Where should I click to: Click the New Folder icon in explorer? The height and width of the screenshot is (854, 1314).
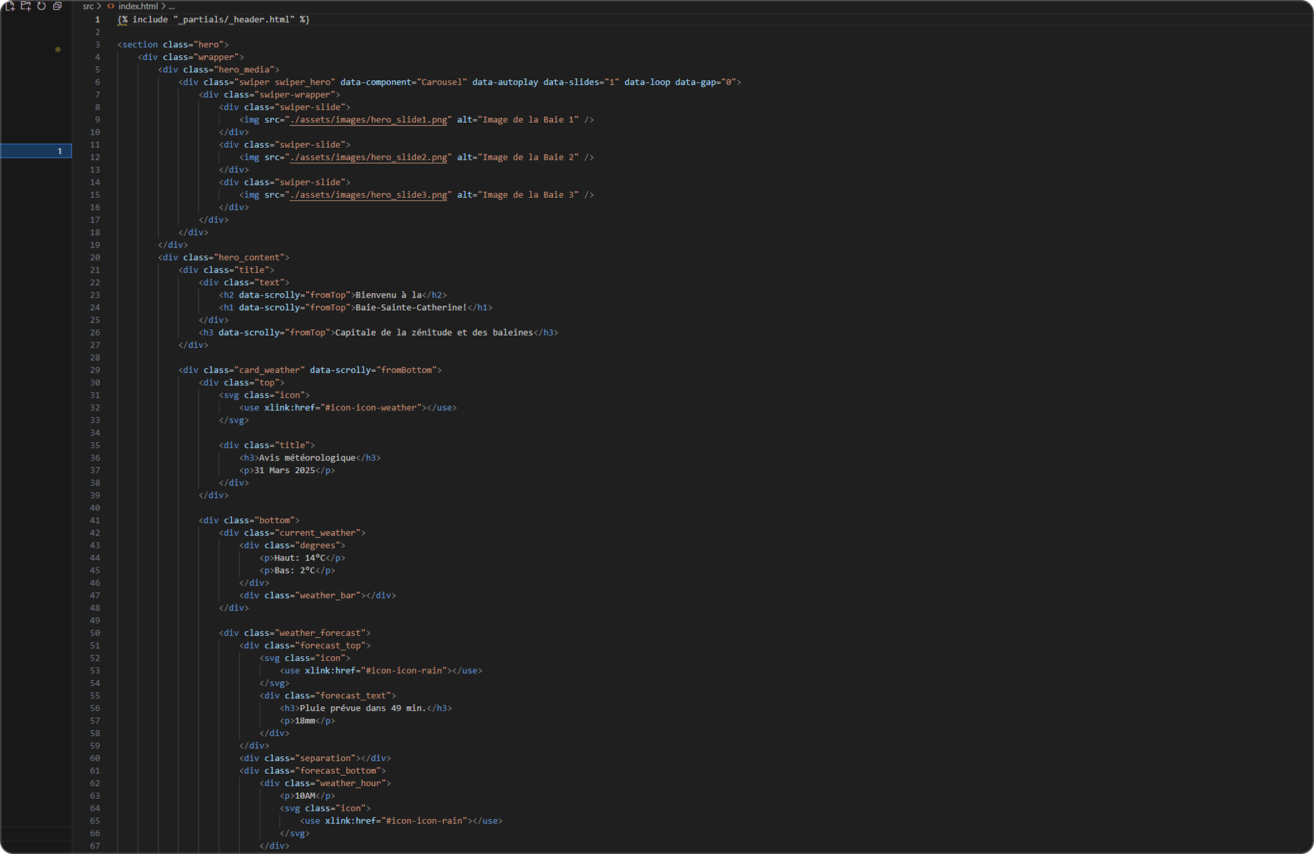[x=26, y=6]
